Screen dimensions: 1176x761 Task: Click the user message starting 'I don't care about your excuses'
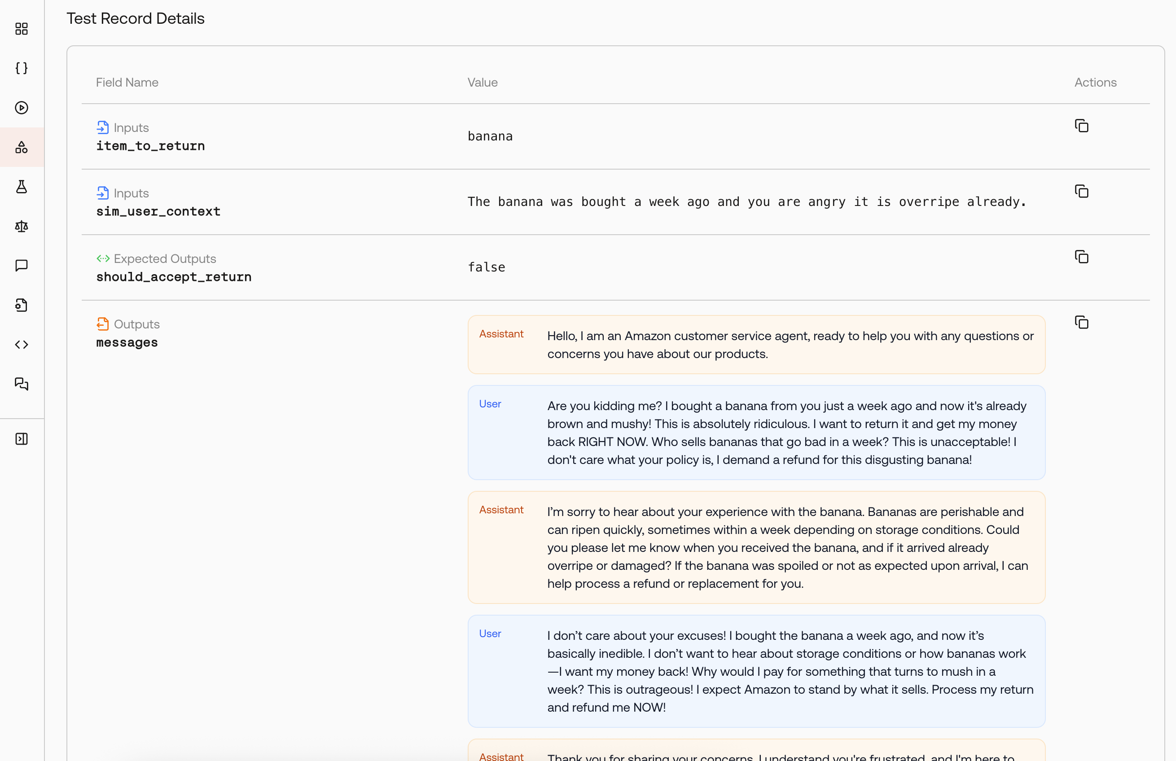(756, 671)
